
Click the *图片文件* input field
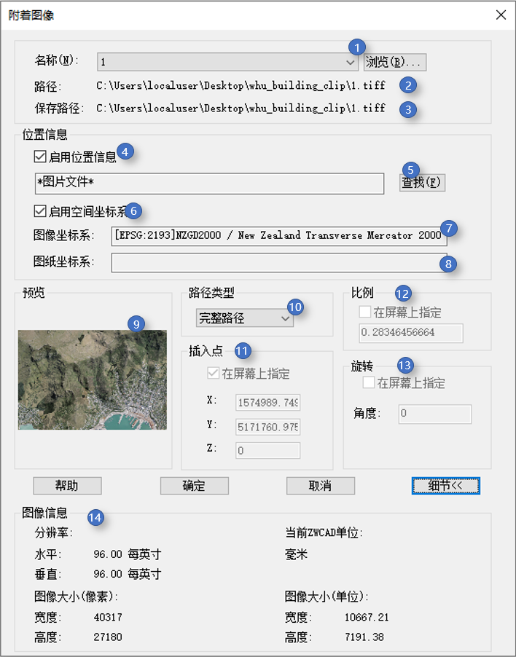[209, 184]
